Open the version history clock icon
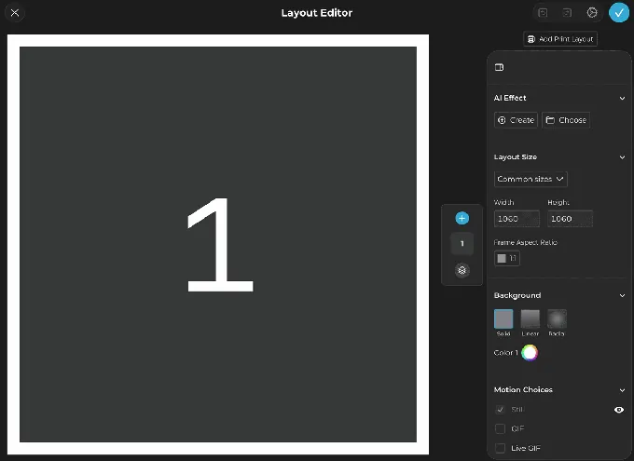Image resolution: width=634 pixels, height=461 pixels. click(592, 13)
